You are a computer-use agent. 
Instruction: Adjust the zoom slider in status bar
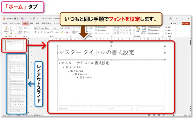(x=173, y=115)
